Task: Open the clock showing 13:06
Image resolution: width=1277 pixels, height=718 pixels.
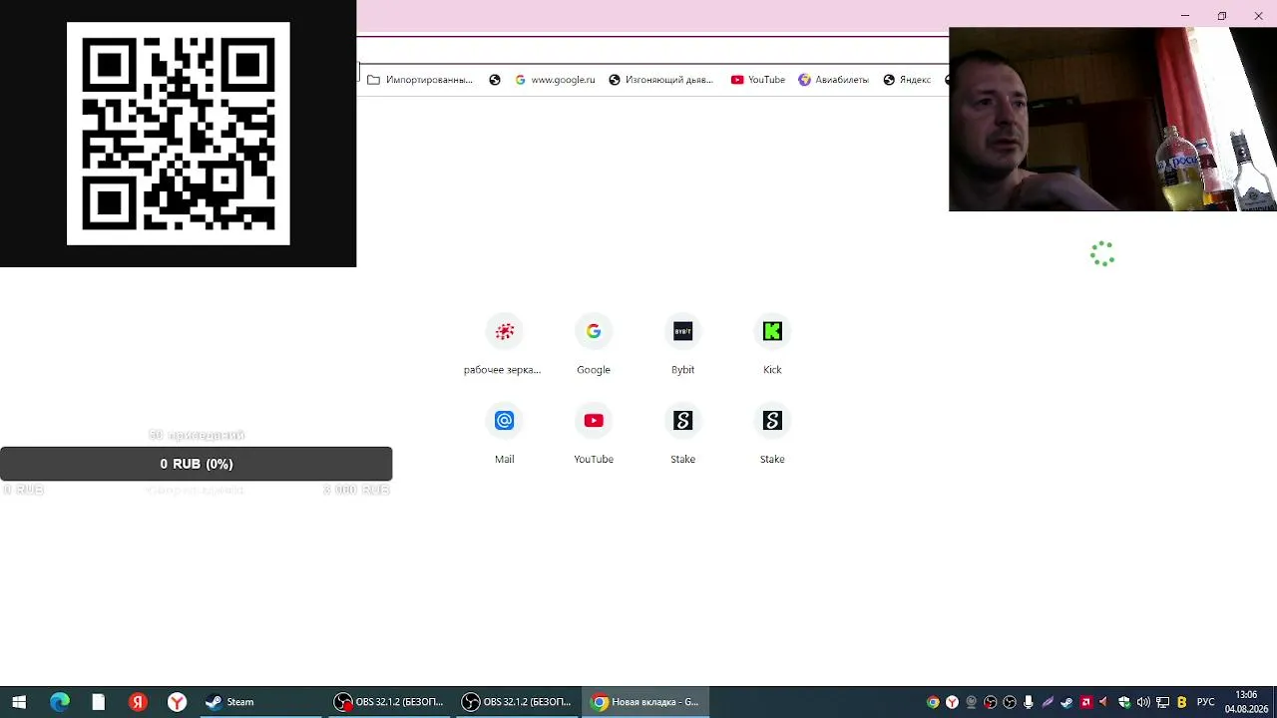Action: point(1246,702)
